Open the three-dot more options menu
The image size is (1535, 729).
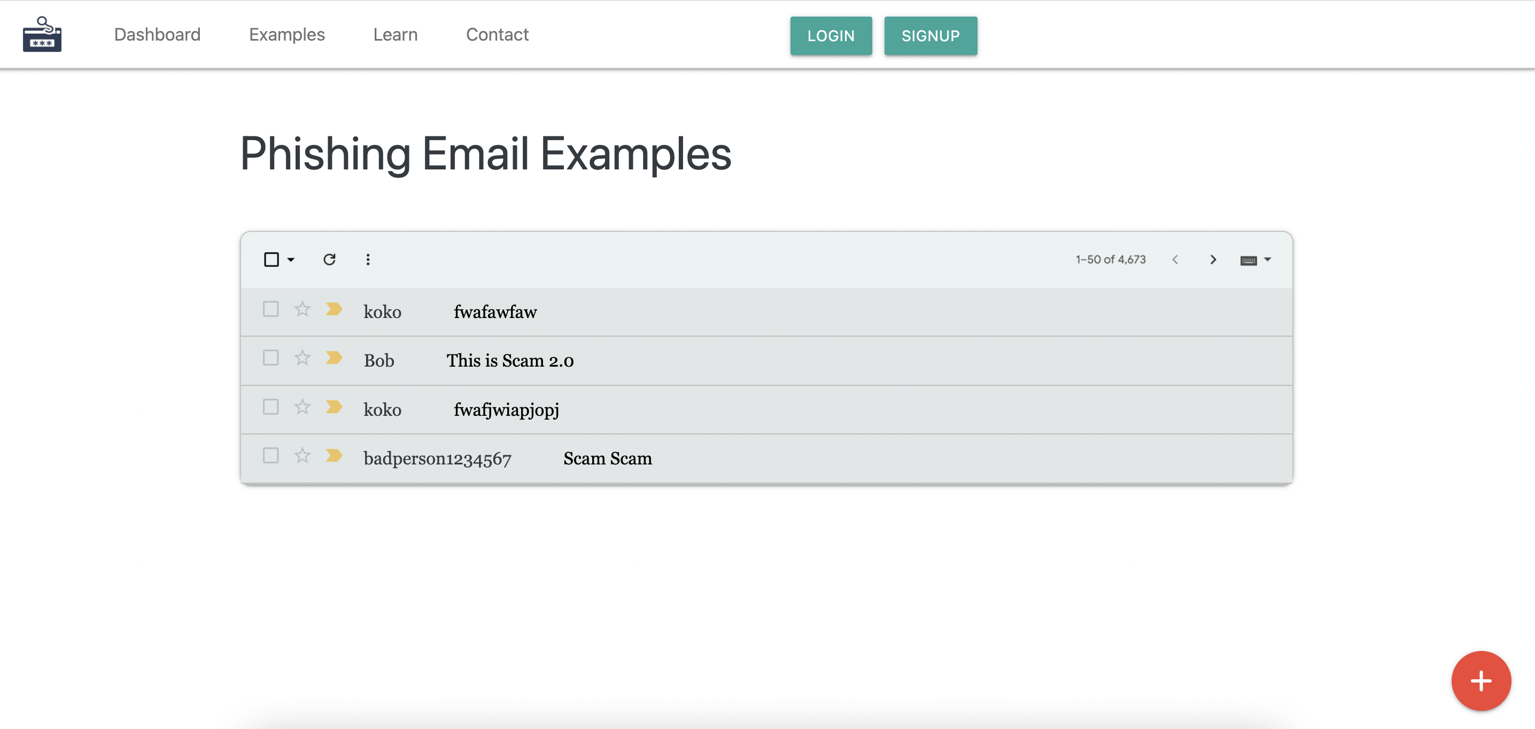(368, 259)
